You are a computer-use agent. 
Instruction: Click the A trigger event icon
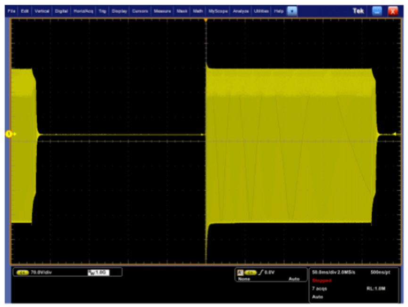tap(240, 272)
